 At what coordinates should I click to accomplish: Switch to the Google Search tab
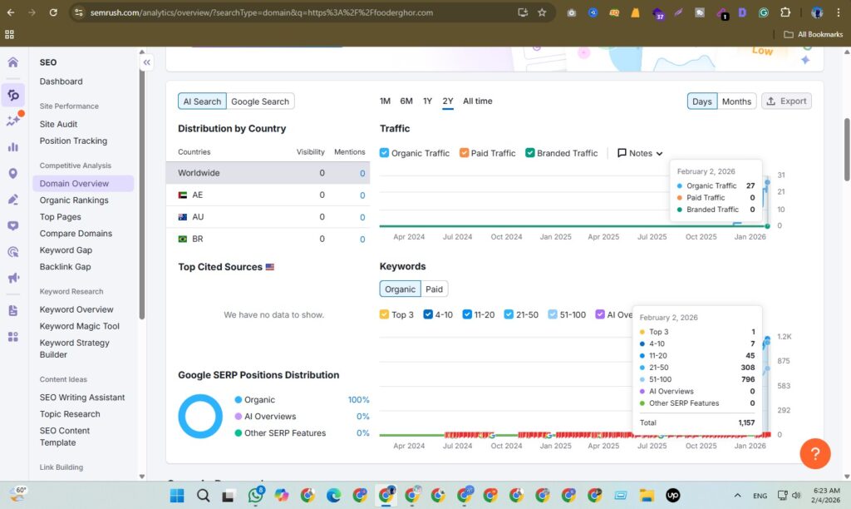(x=260, y=101)
